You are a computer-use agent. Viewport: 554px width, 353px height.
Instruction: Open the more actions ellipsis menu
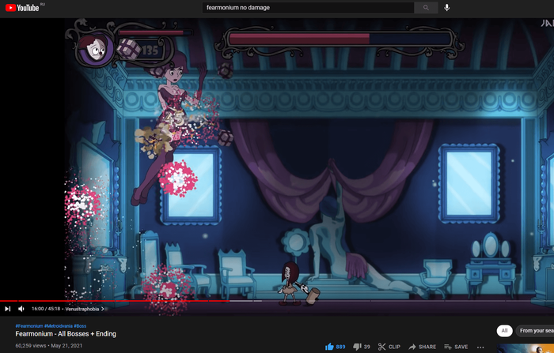(x=482, y=347)
